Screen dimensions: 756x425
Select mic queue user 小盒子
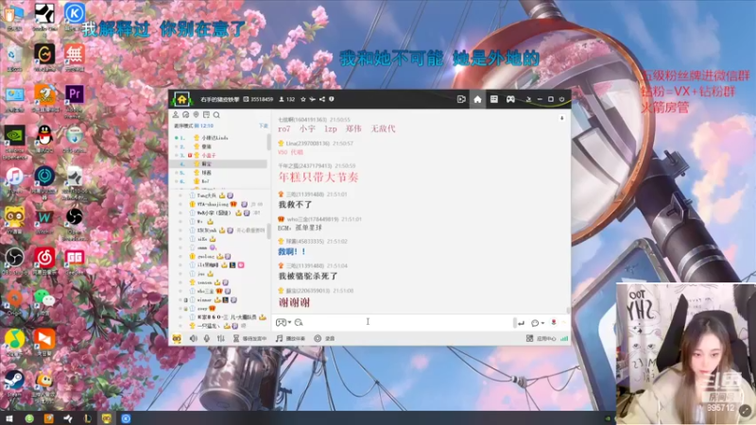208,155
